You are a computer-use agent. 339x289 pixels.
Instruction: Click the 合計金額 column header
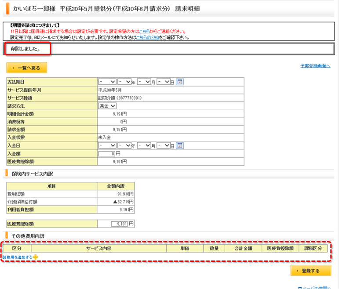244,249
